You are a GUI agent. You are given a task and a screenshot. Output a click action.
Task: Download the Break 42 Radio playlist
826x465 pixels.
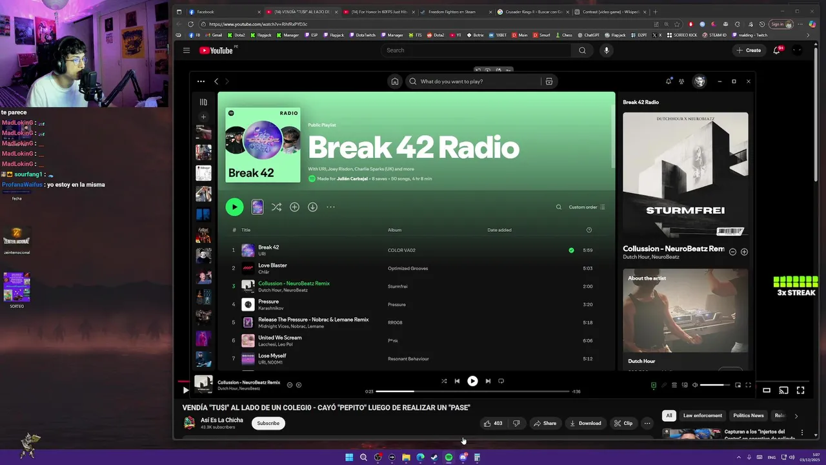pos(312,207)
